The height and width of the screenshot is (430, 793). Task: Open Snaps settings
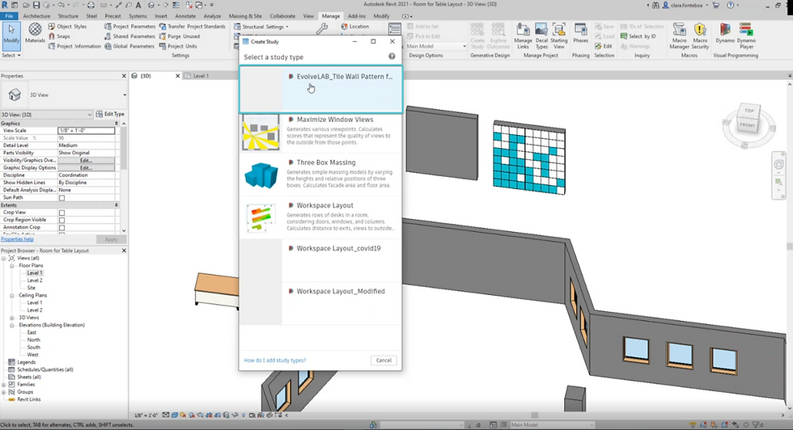click(x=59, y=36)
